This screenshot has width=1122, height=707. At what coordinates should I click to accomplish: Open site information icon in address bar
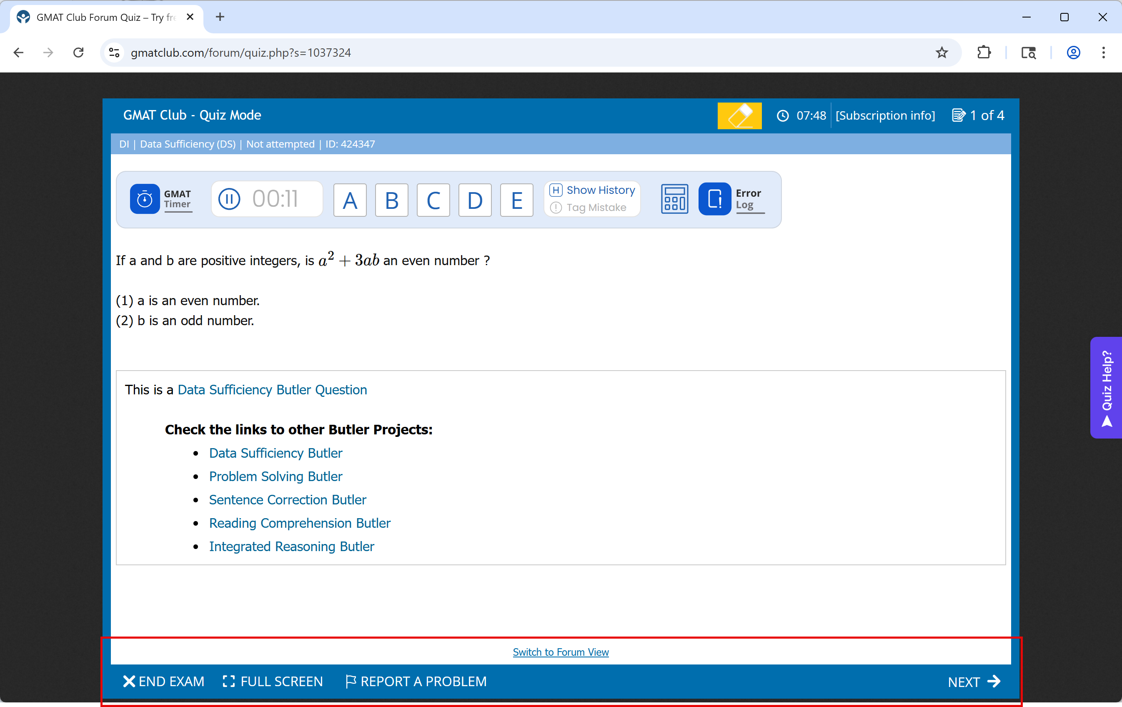point(114,53)
